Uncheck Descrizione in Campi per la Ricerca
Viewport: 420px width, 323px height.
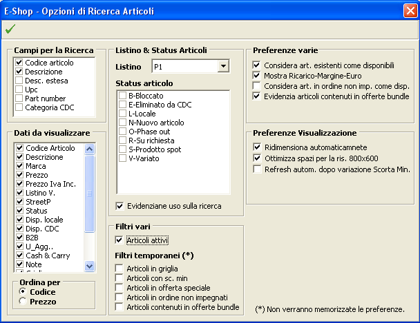[x=19, y=71]
